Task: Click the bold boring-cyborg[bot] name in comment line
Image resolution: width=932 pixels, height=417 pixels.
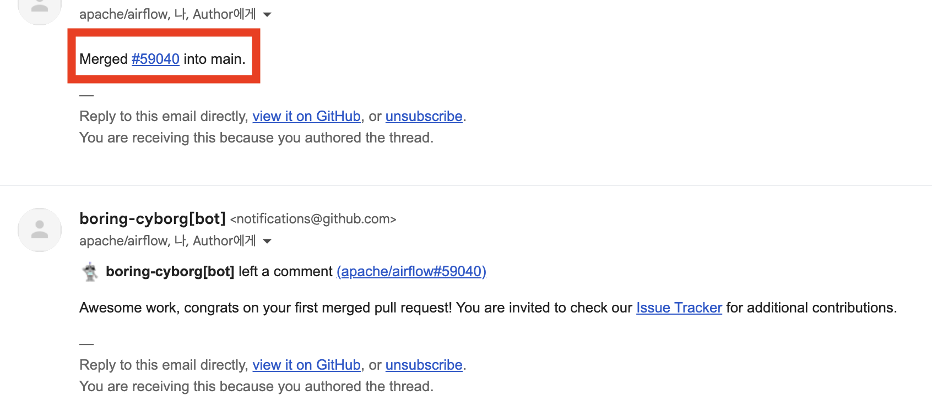Action: click(x=170, y=272)
